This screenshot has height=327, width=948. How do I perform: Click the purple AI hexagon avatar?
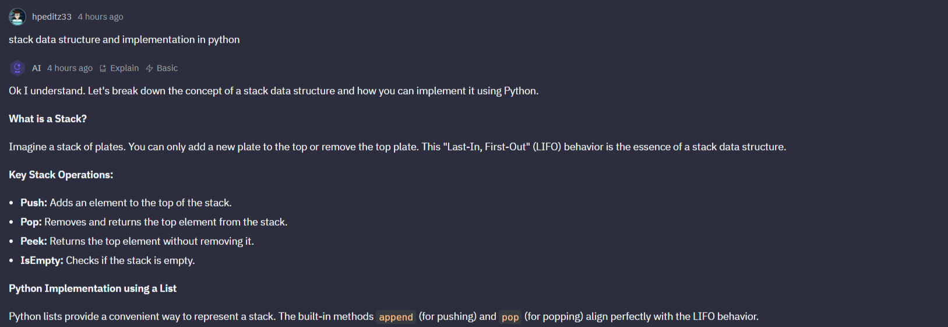tap(17, 68)
